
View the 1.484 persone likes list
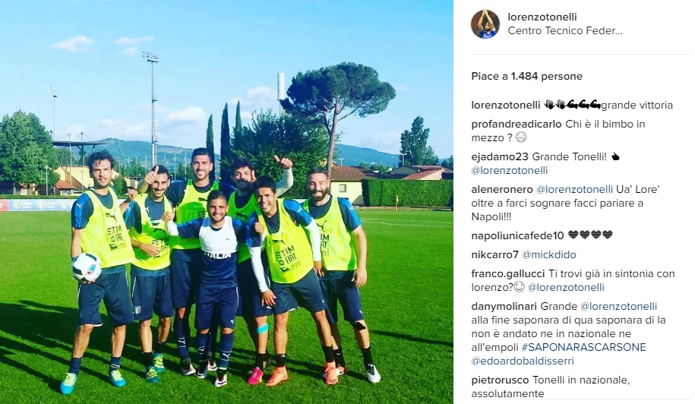(x=547, y=76)
